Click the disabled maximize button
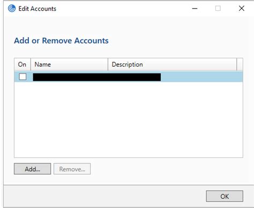Viewport: 254px width, 208px height. [x=218, y=9]
